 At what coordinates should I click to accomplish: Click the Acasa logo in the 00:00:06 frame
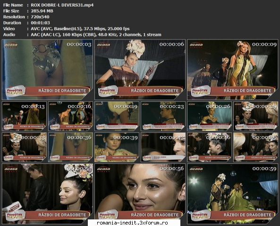pyautogui.click(x=104, y=45)
